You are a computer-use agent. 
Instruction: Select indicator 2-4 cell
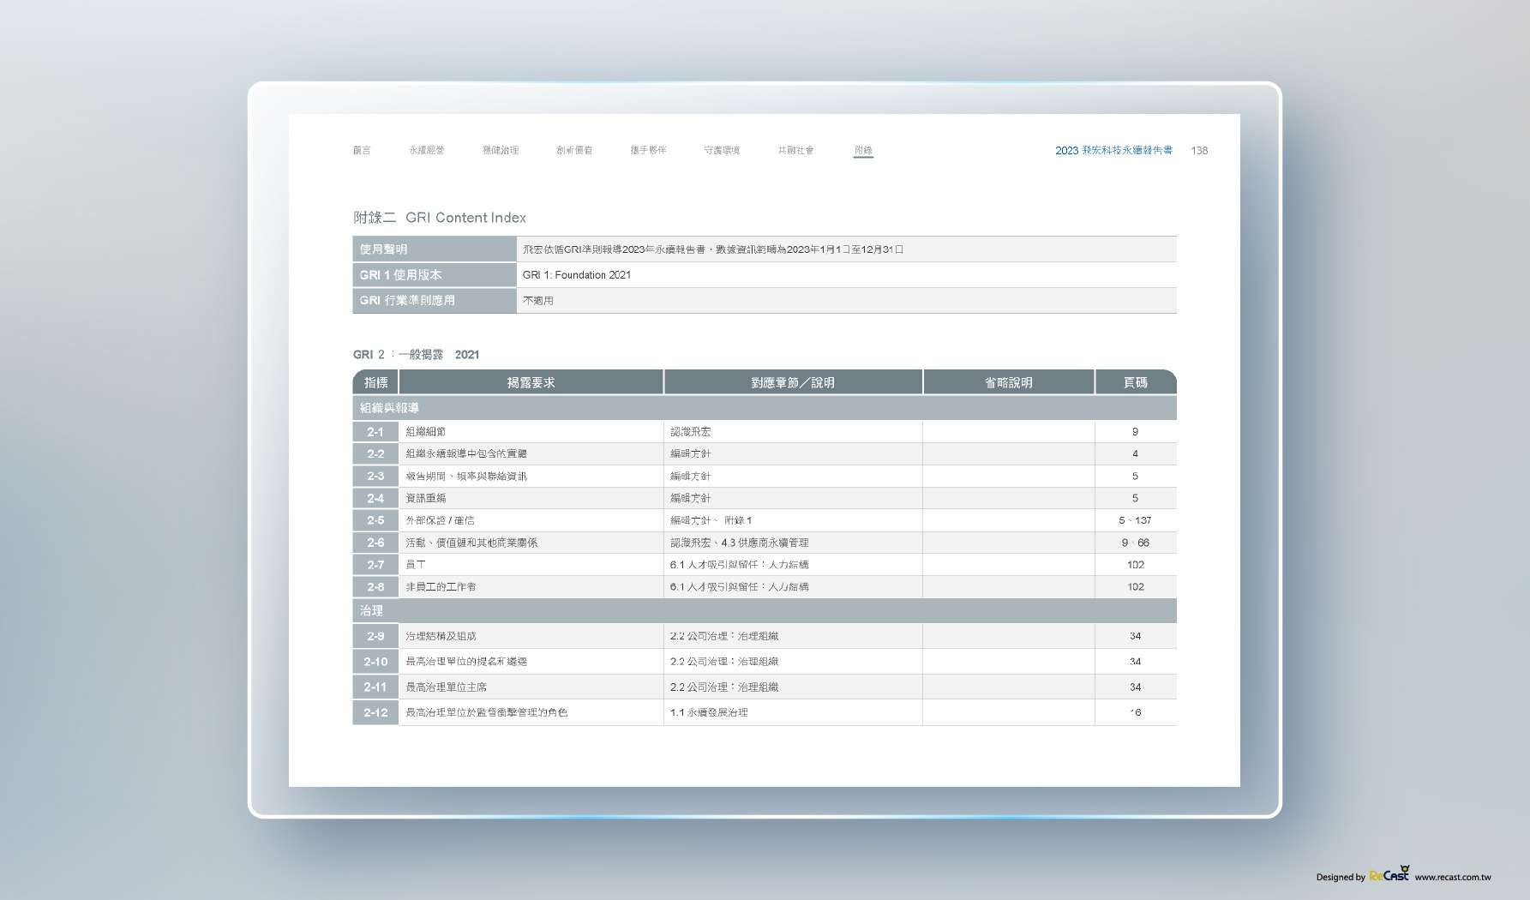tap(375, 498)
